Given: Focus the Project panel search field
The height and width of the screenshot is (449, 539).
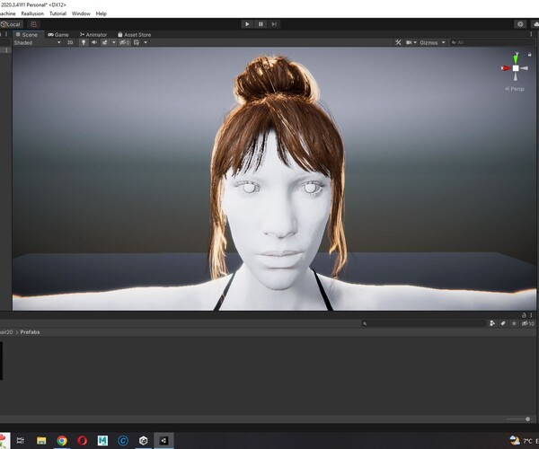Looking at the screenshot, I should [423, 323].
